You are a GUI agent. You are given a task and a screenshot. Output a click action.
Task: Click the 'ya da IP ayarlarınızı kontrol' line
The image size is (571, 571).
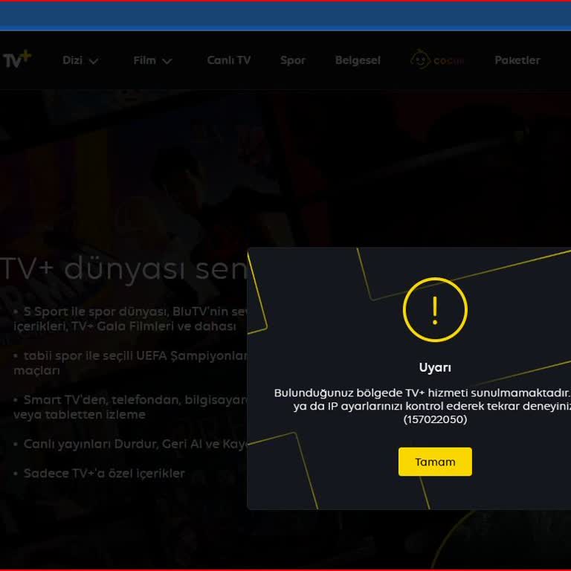pos(432,406)
